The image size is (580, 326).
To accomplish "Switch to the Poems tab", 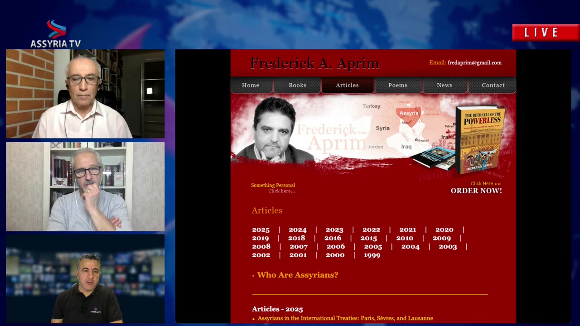I will click(x=398, y=85).
